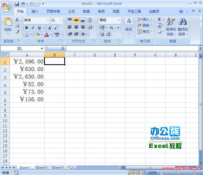
Task: Open the font size dropdown 11
Action: tap(61, 20)
